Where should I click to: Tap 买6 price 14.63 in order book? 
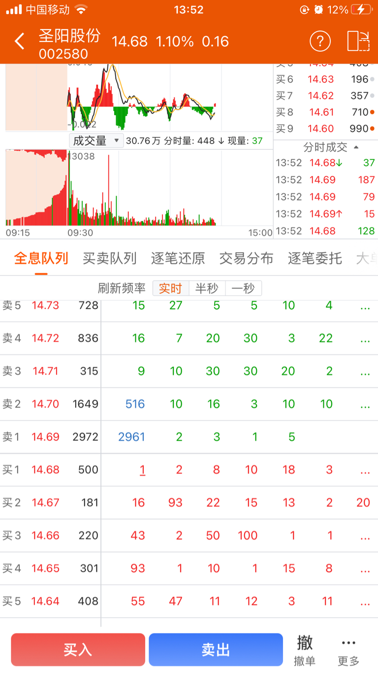321,79
